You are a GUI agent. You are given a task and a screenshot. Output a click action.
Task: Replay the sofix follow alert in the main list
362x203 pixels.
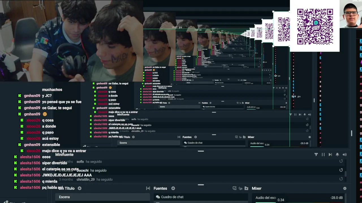[341, 161]
